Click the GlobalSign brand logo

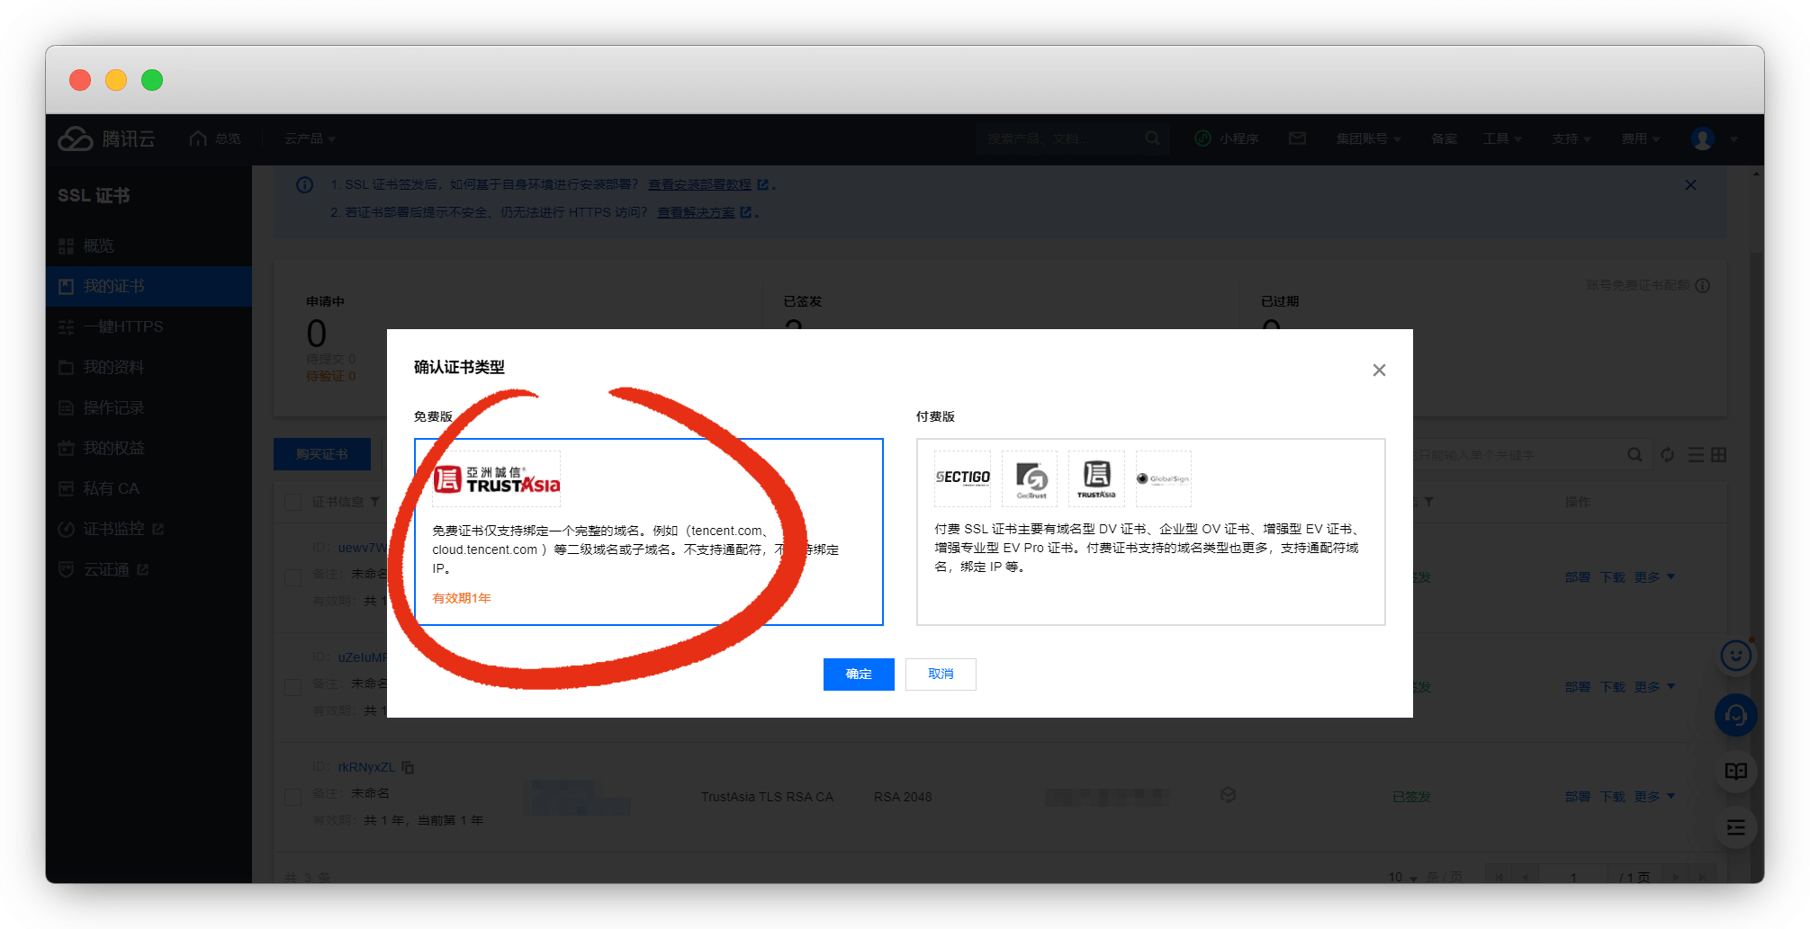[x=1163, y=478]
